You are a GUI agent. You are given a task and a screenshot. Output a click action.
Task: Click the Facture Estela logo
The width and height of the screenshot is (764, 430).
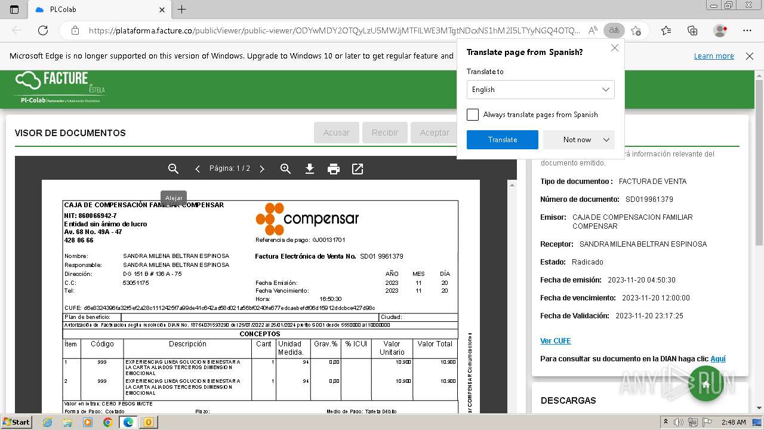pyautogui.click(x=60, y=88)
